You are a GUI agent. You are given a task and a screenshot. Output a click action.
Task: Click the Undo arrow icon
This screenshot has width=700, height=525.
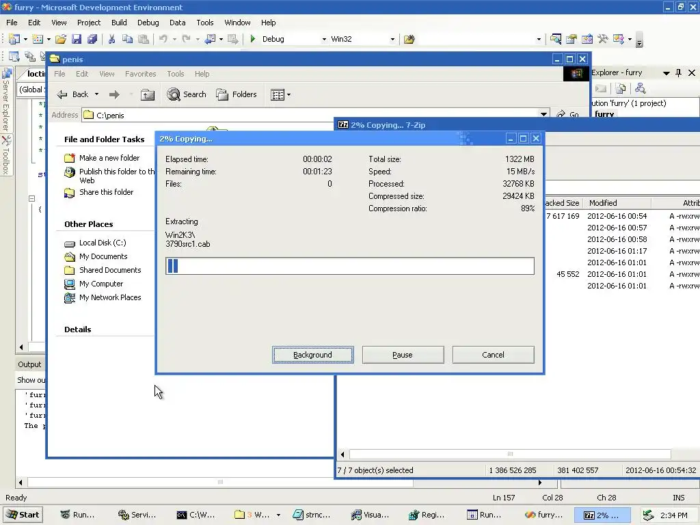(163, 39)
